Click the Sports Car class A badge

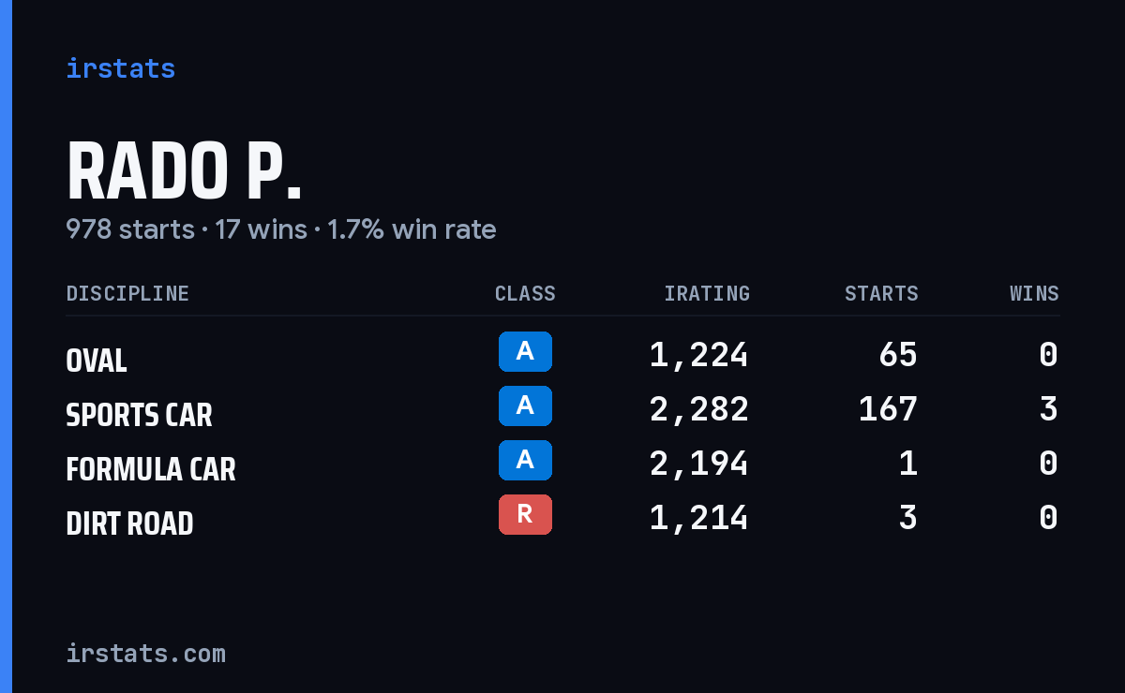pyautogui.click(x=525, y=405)
